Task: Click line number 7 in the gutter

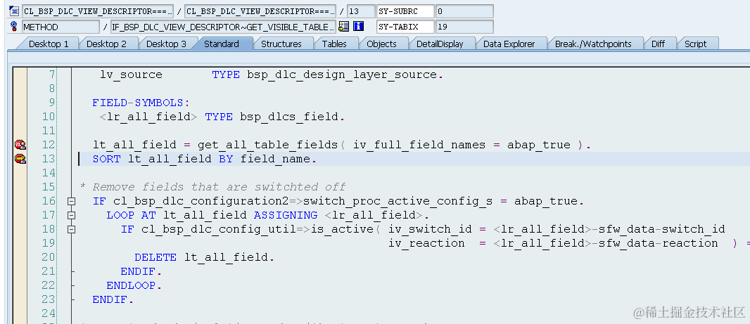Action: [x=51, y=74]
